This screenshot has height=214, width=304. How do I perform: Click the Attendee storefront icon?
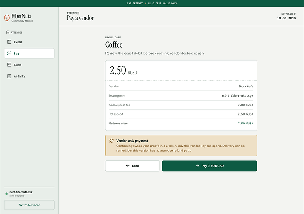click(7, 32)
